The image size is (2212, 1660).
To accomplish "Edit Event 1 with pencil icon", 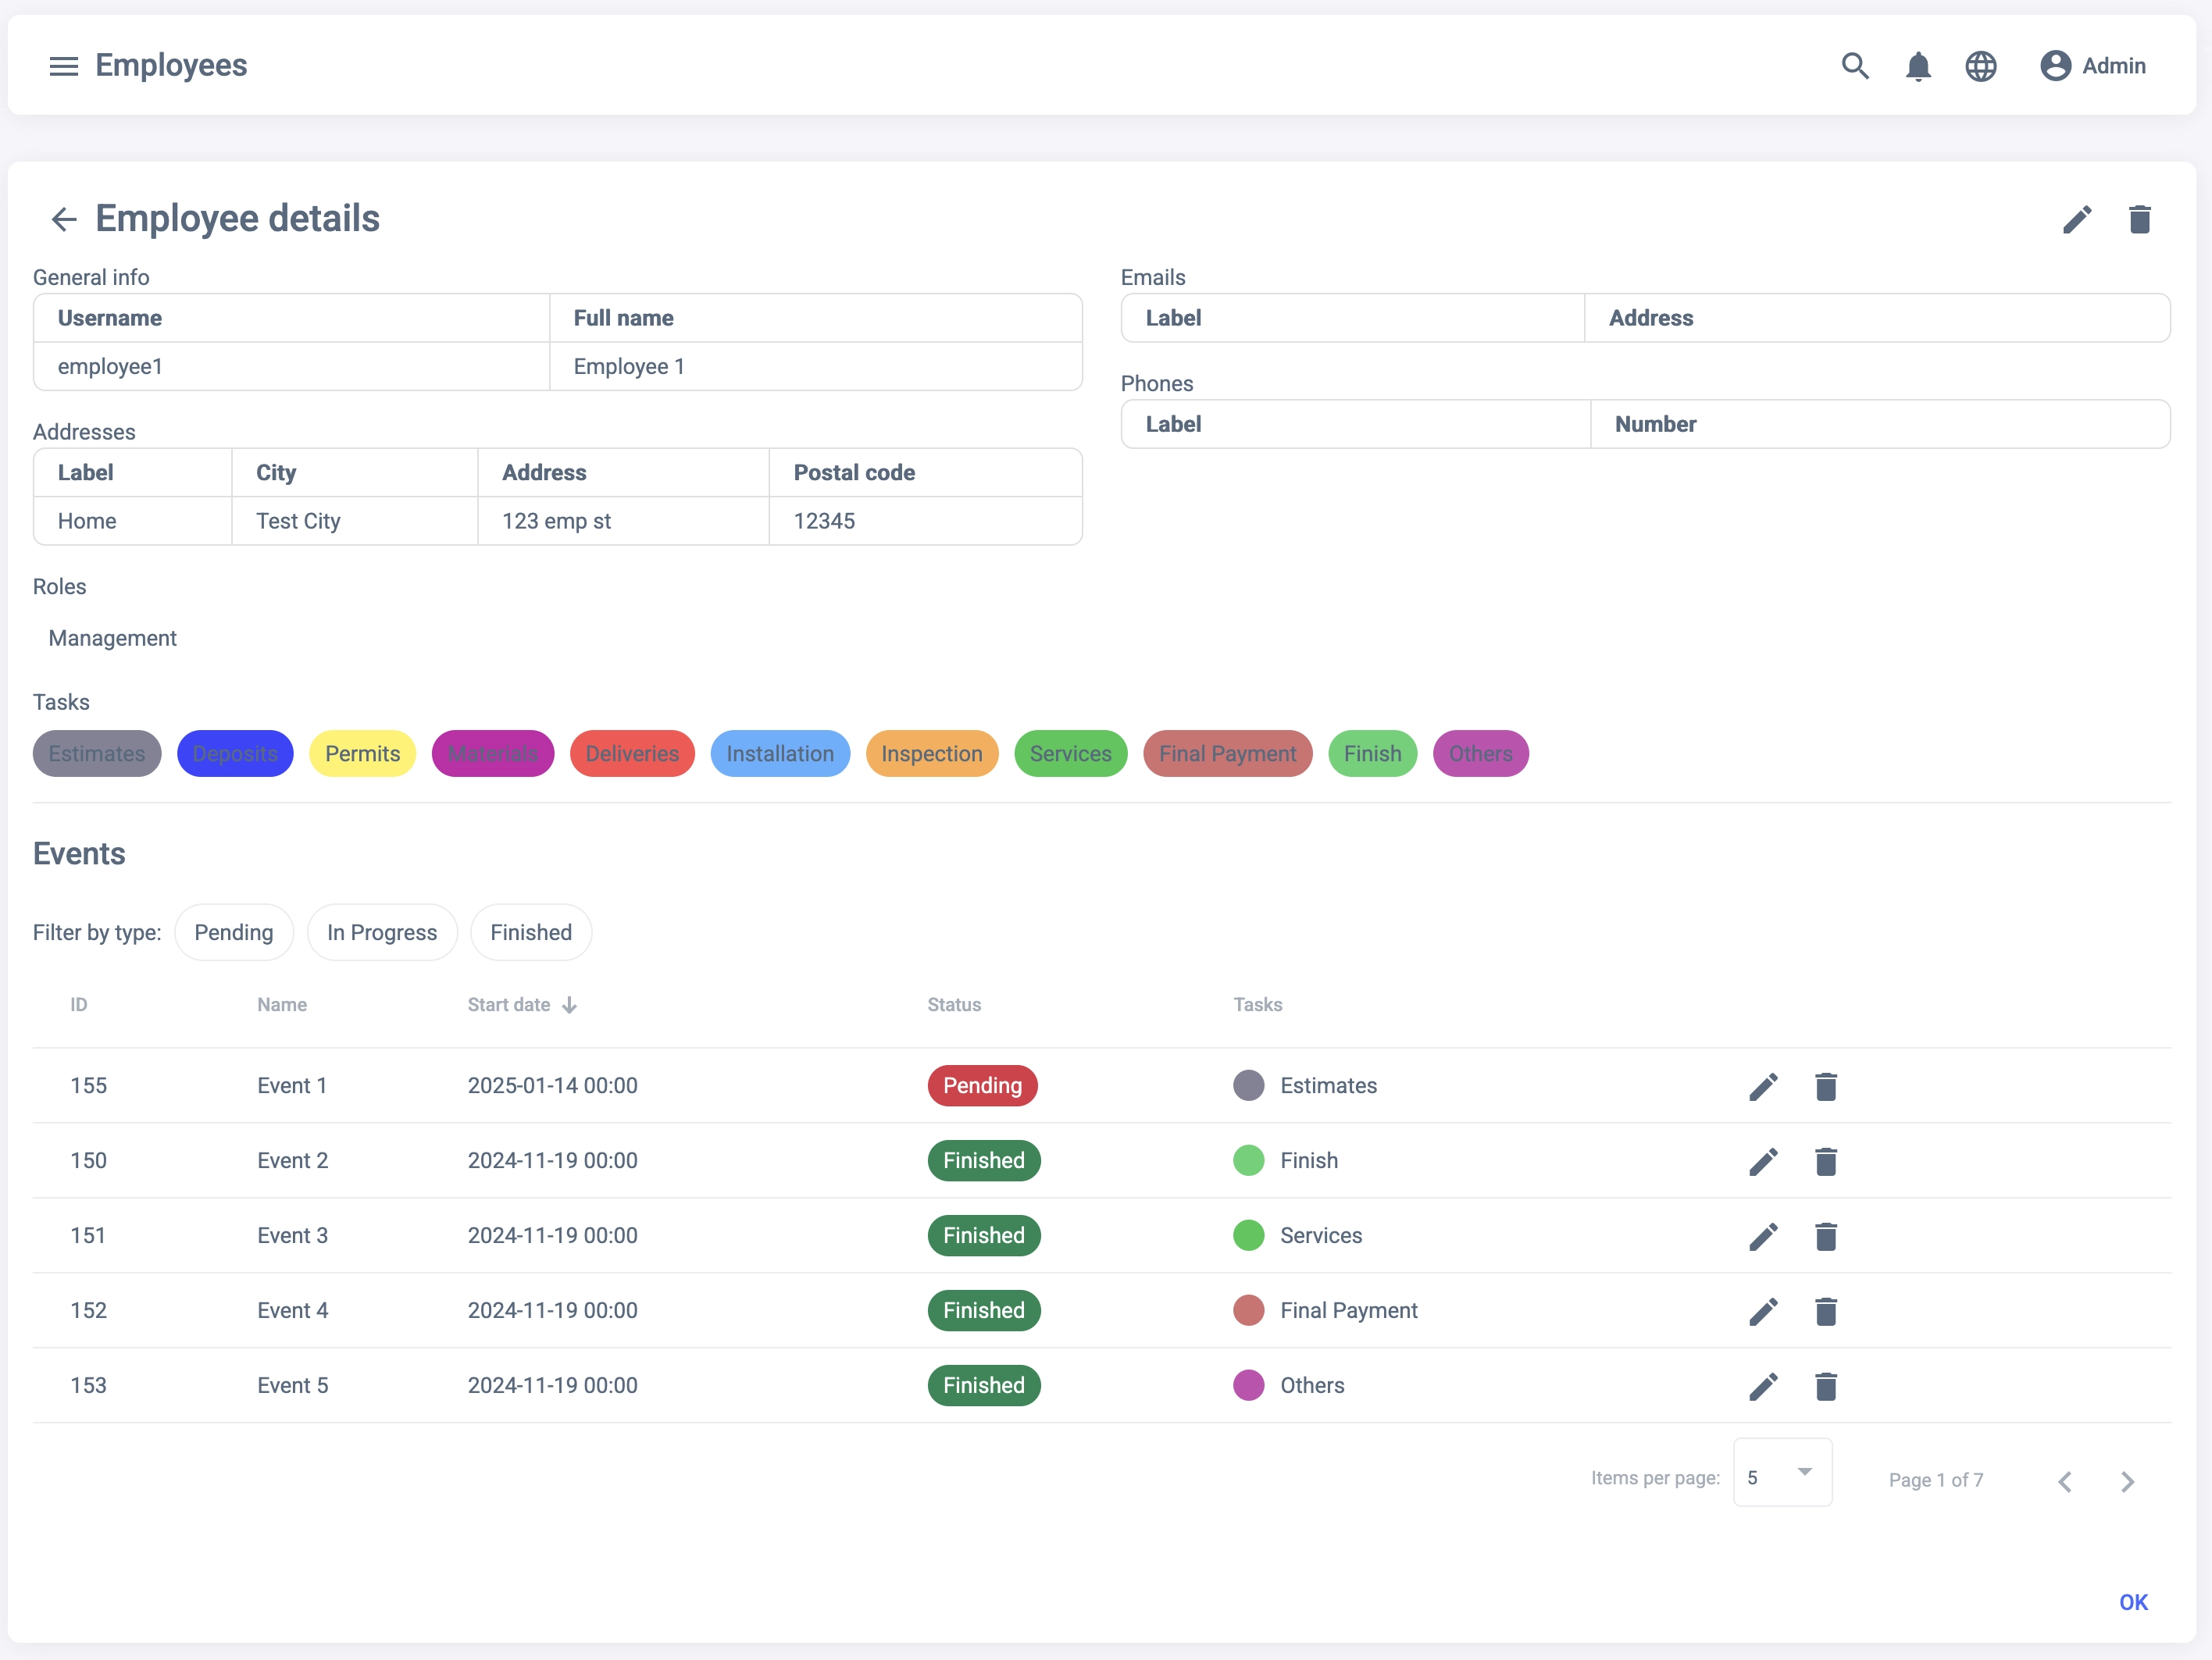I will (1763, 1086).
